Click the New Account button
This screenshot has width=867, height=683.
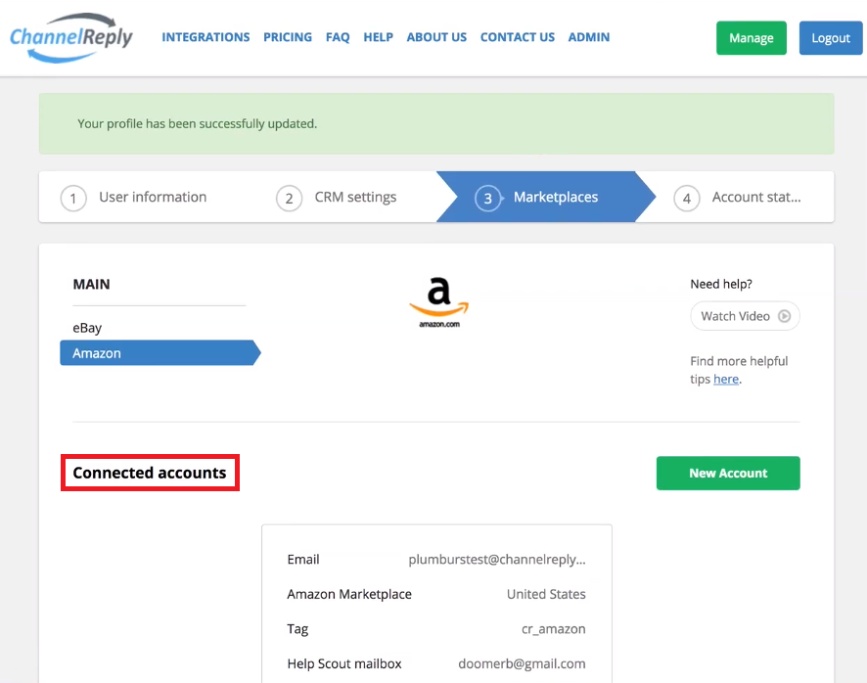pos(728,473)
